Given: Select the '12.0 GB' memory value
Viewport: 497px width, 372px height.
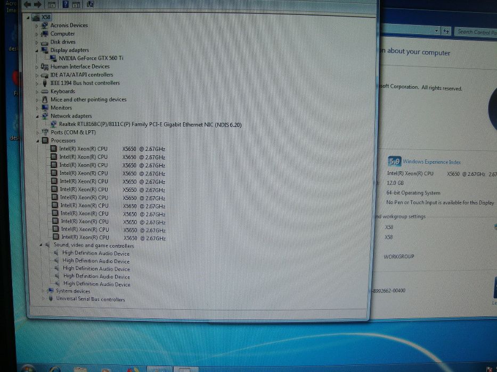Looking at the screenshot, I should (x=395, y=183).
